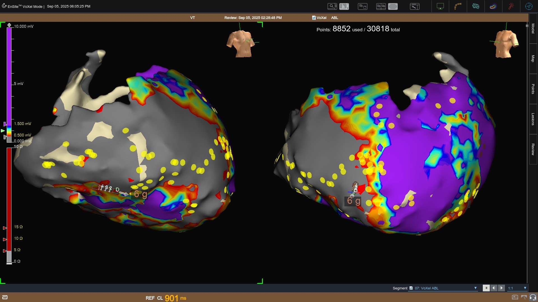
Task: Toggle the map with inset window layout
Action: point(362,6)
